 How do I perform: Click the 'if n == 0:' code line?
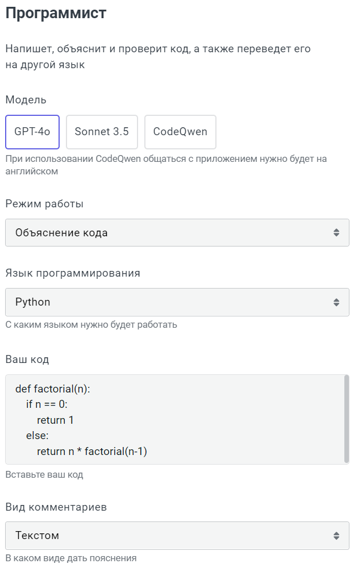click(47, 404)
